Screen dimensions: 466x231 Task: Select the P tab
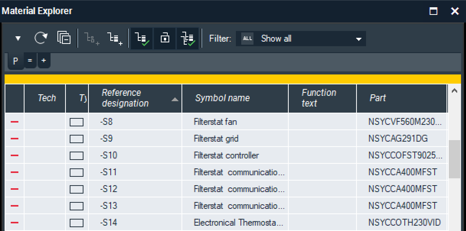click(16, 61)
